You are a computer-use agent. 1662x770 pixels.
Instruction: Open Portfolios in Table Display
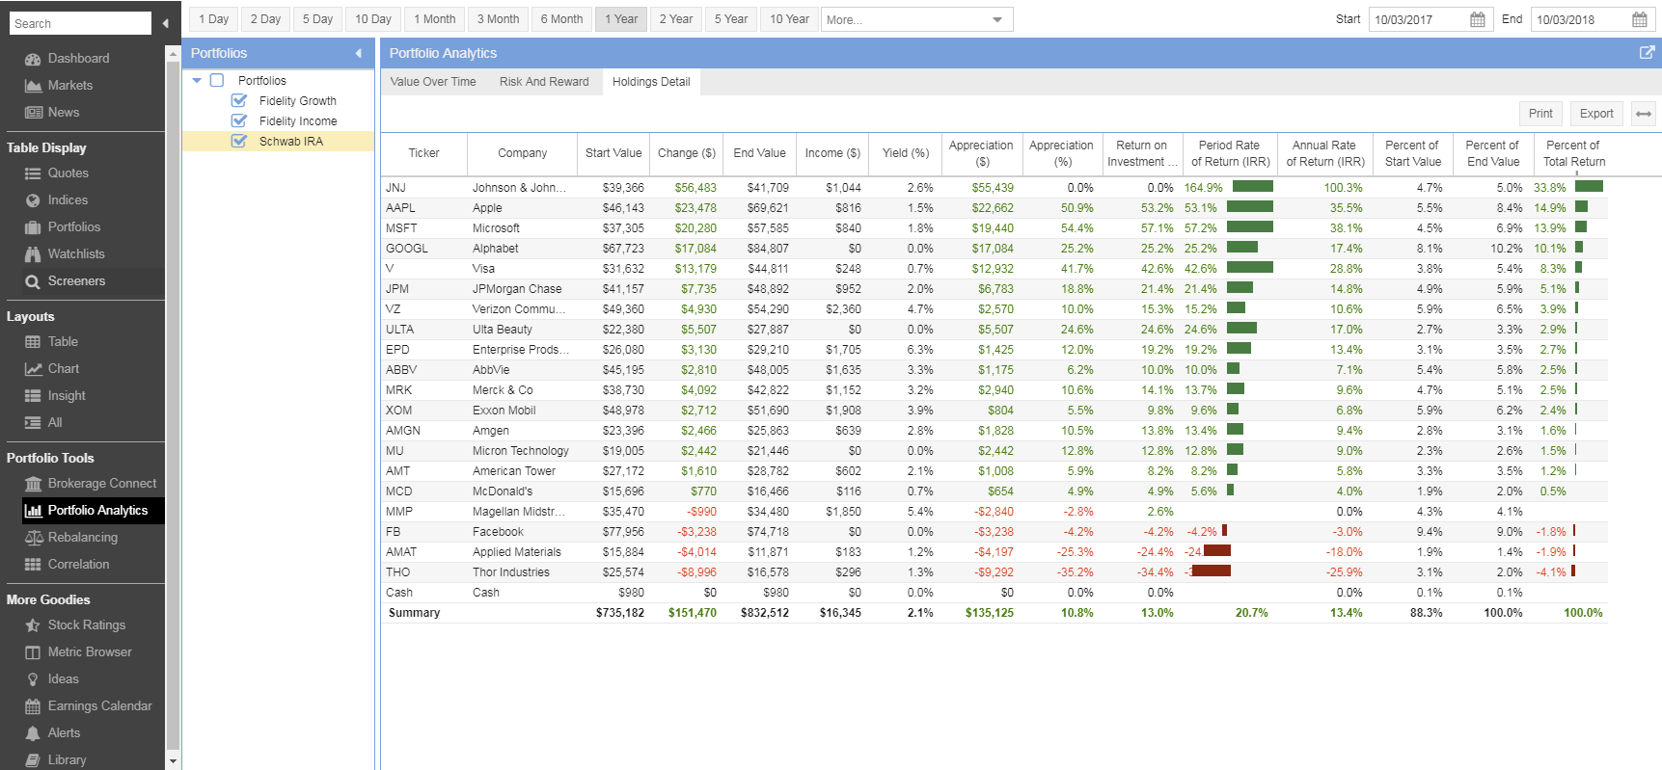[x=73, y=227]
